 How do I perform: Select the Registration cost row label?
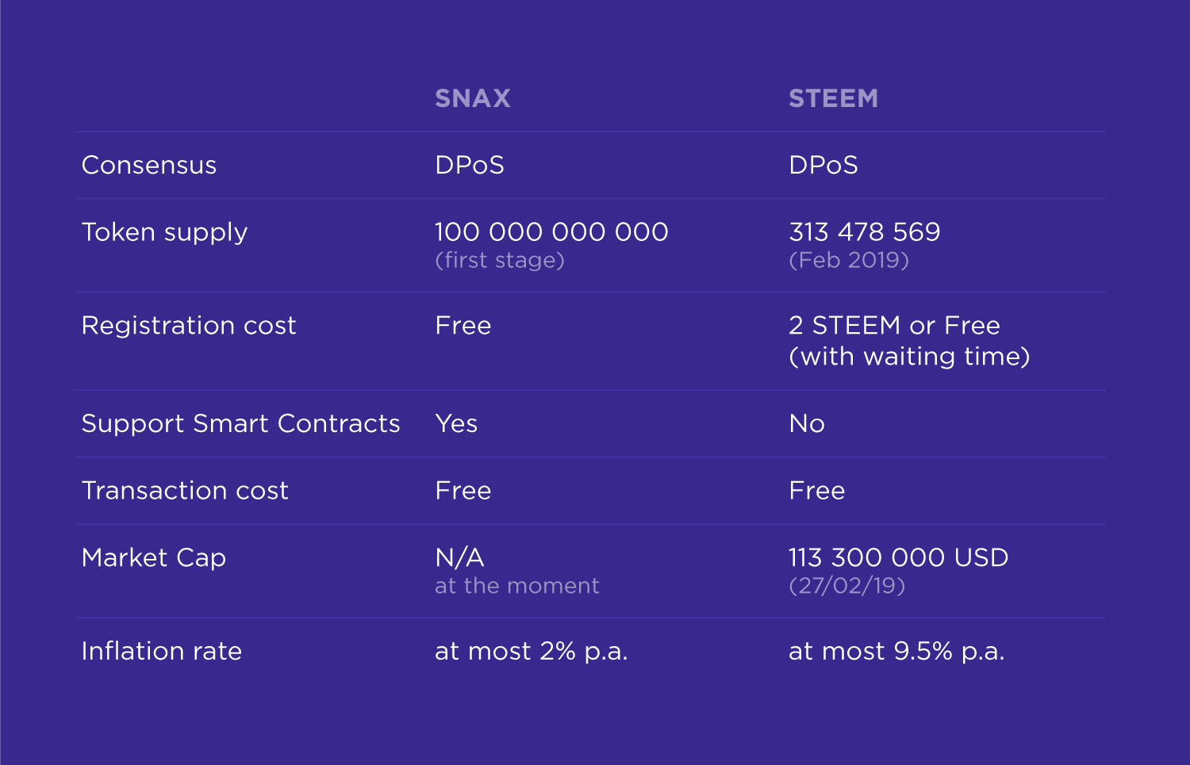[189, 326]
